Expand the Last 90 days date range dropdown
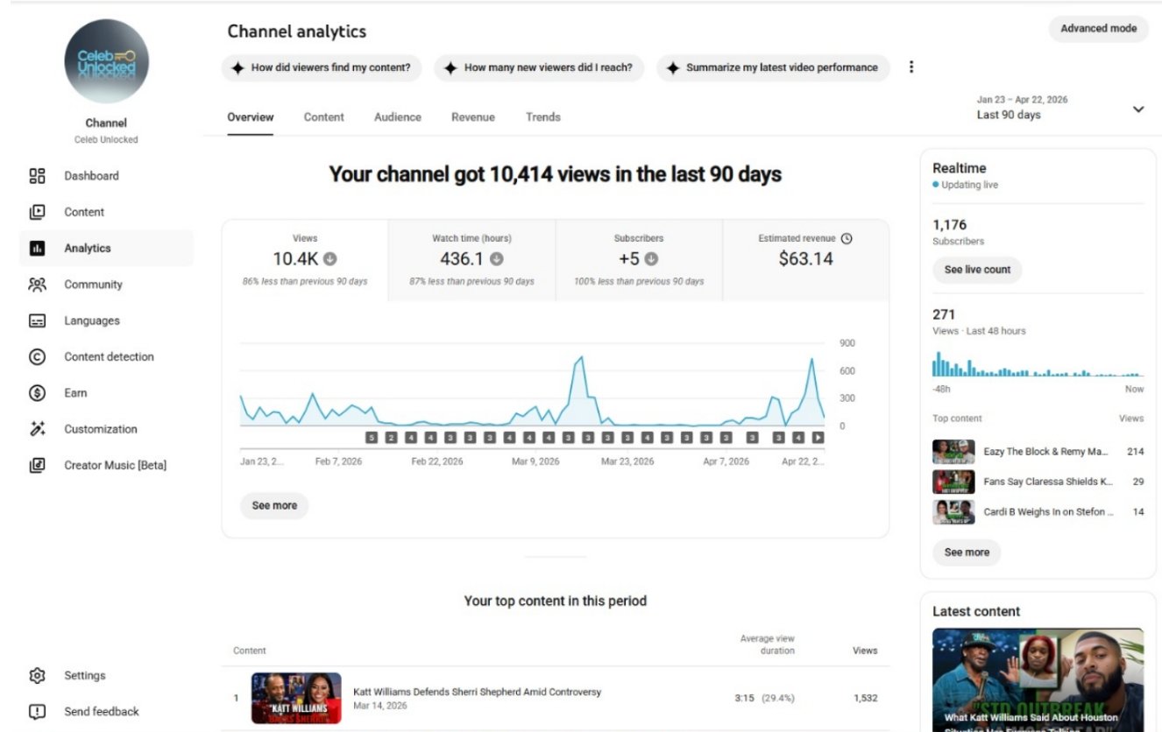Screen dimensions: 1162x732 [1137, 109]
